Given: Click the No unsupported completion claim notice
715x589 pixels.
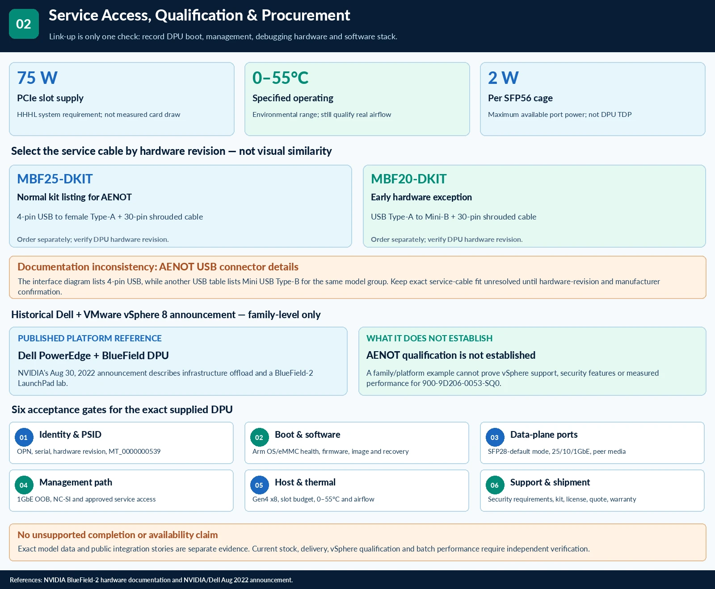Looking at the screenshot, I should [x=357, y=542].
